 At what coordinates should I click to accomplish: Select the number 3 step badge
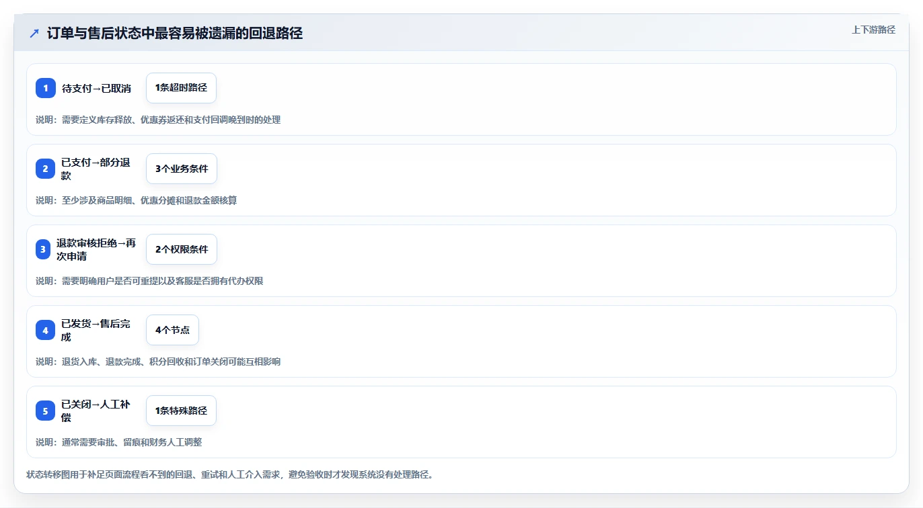pos(43,249)
